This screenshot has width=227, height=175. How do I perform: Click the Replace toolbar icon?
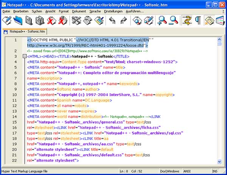click(149, 20)
